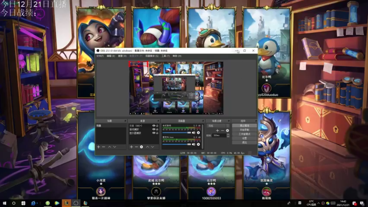Click the 300ms transition duration field
The height and width of the screenshot is (207, 368).
(x=219, y=135)
